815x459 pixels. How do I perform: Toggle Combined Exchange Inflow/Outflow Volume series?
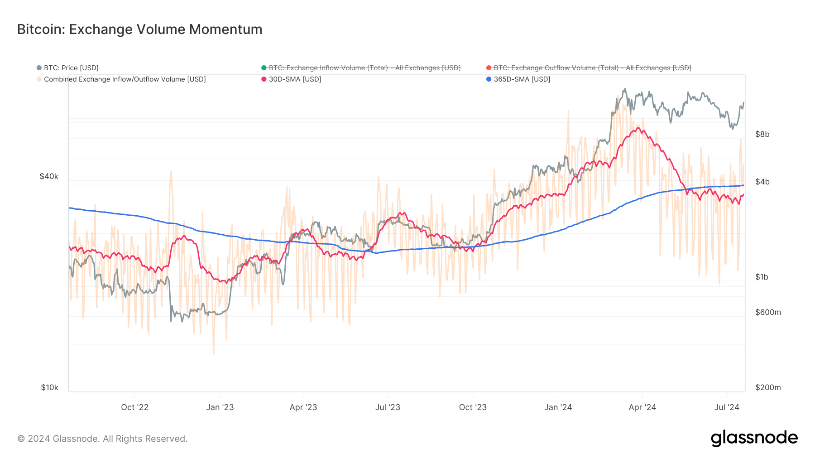[x=121, y=79]
